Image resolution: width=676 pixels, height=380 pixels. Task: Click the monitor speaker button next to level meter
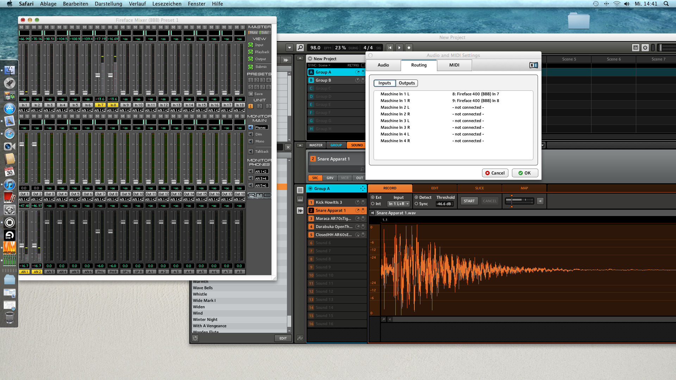tap(540, 201)
